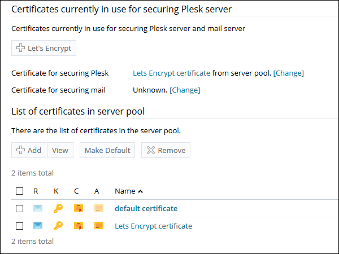The image size is (339, 254).
Task: Tick the checkbox for default certificate
Action: pyautogui.click(x=19, y=209)
